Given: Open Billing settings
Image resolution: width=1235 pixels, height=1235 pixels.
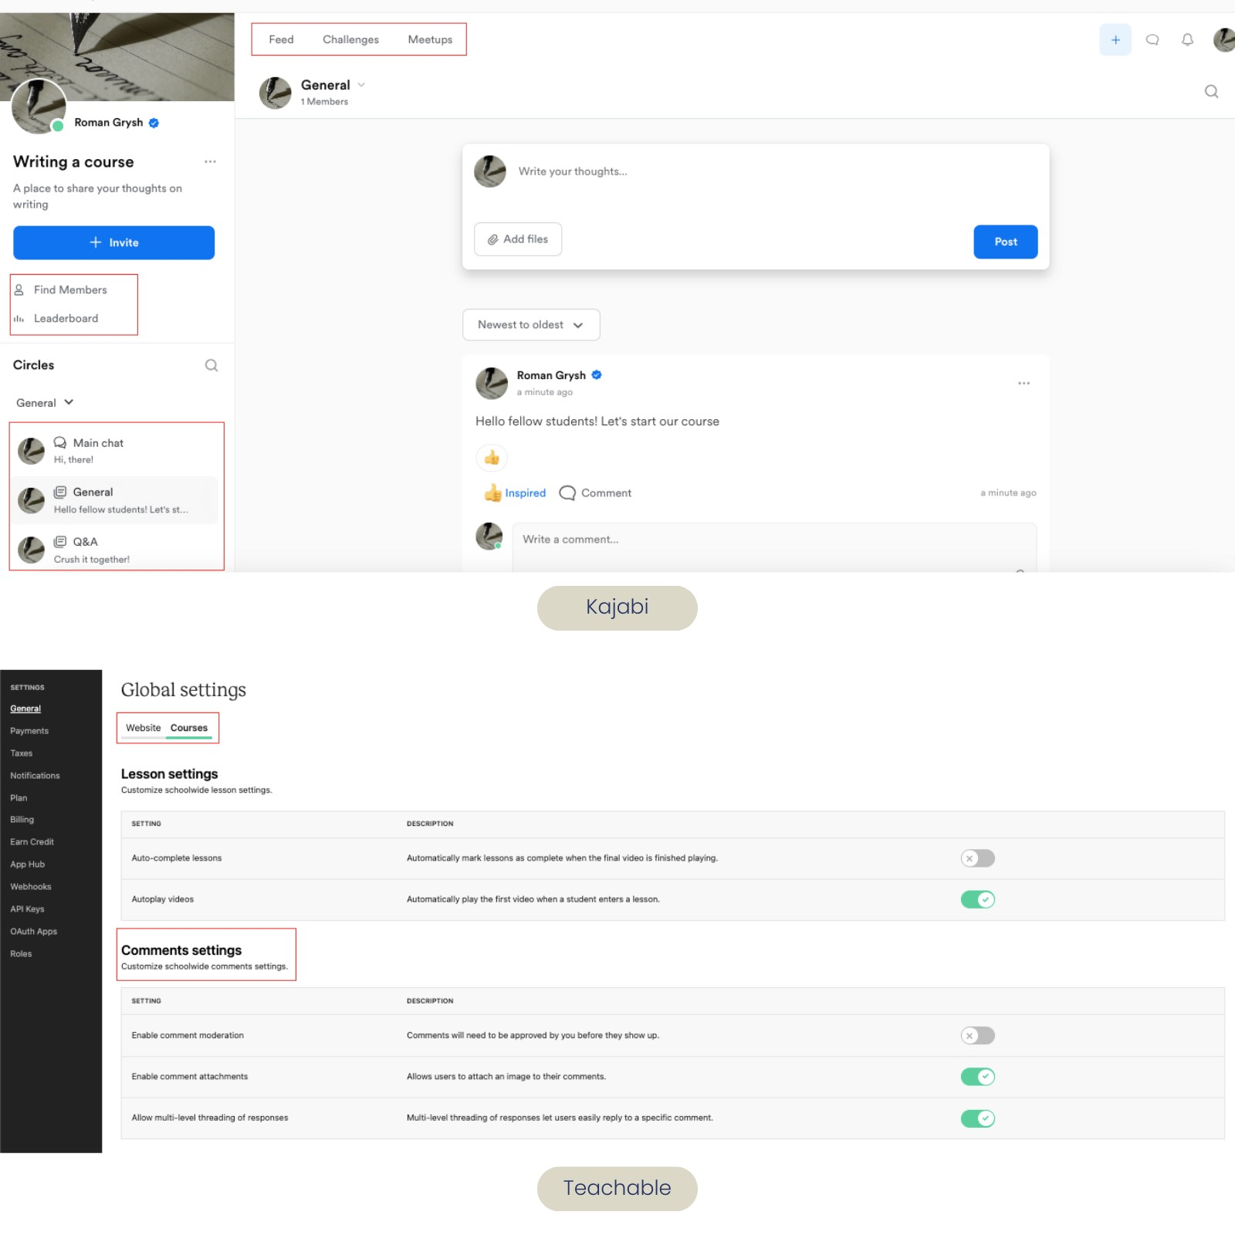Looking at the screenshot, I should (x=22, y=820).
